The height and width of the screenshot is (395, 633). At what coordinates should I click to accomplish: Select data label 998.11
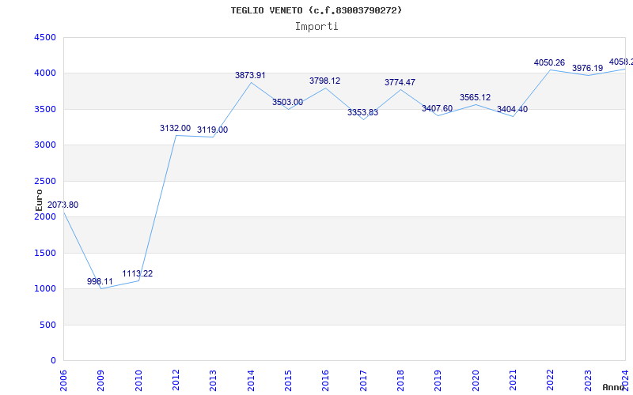click(100, 281)
